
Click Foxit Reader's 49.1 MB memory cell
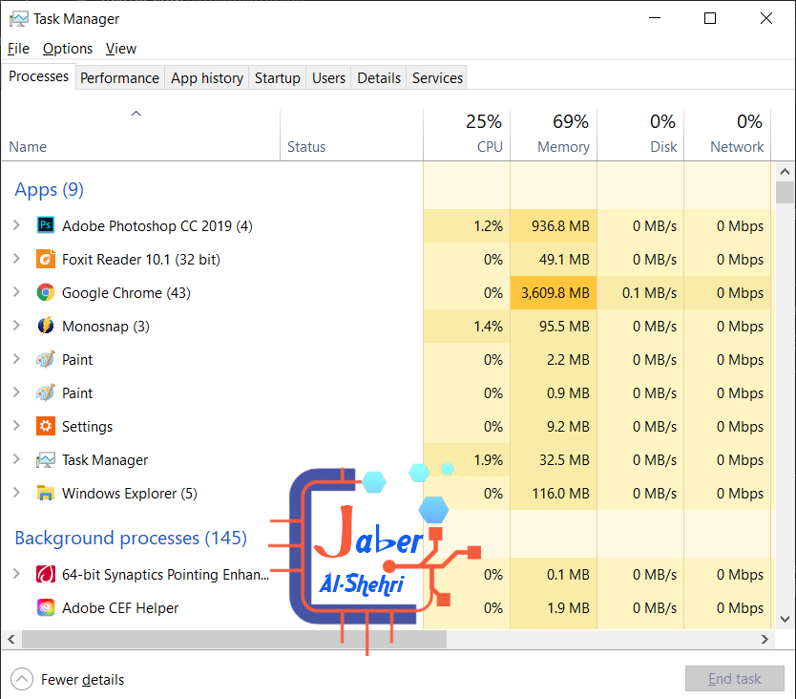click(x=554, y=259)
